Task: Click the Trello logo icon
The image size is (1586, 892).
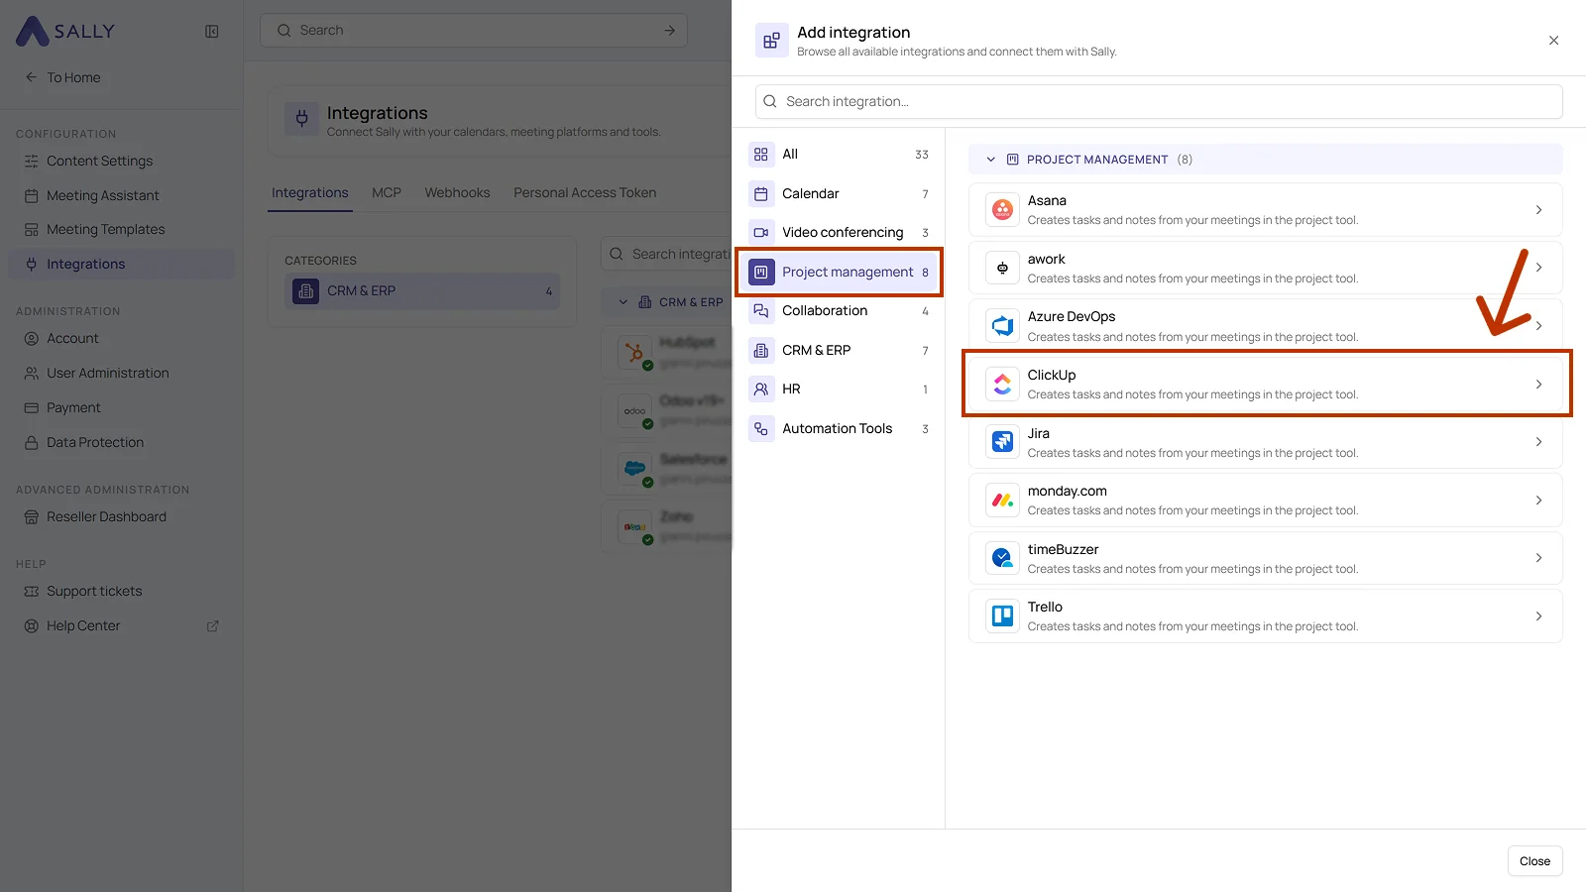Action: (1002, 615)
